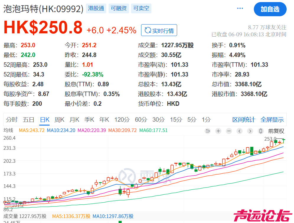Screen dimensions: 294x223
Task: Click the reset/undo icon above the chart
Action: point(208,131)
